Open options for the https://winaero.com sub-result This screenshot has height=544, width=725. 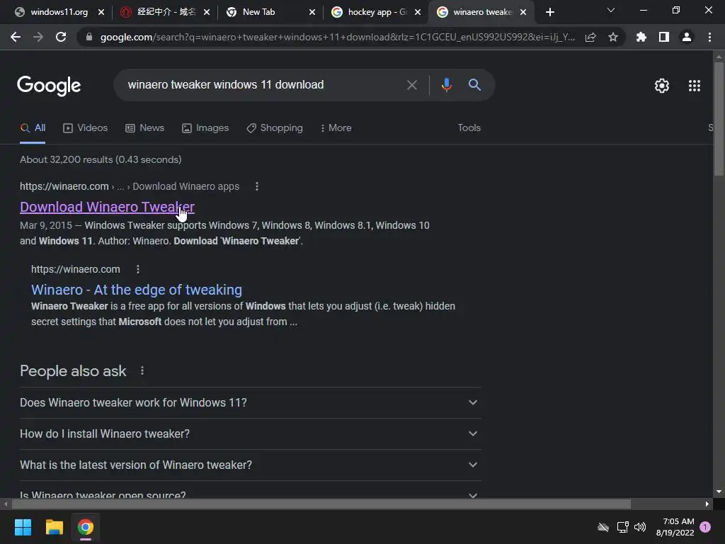coord(138,269)
